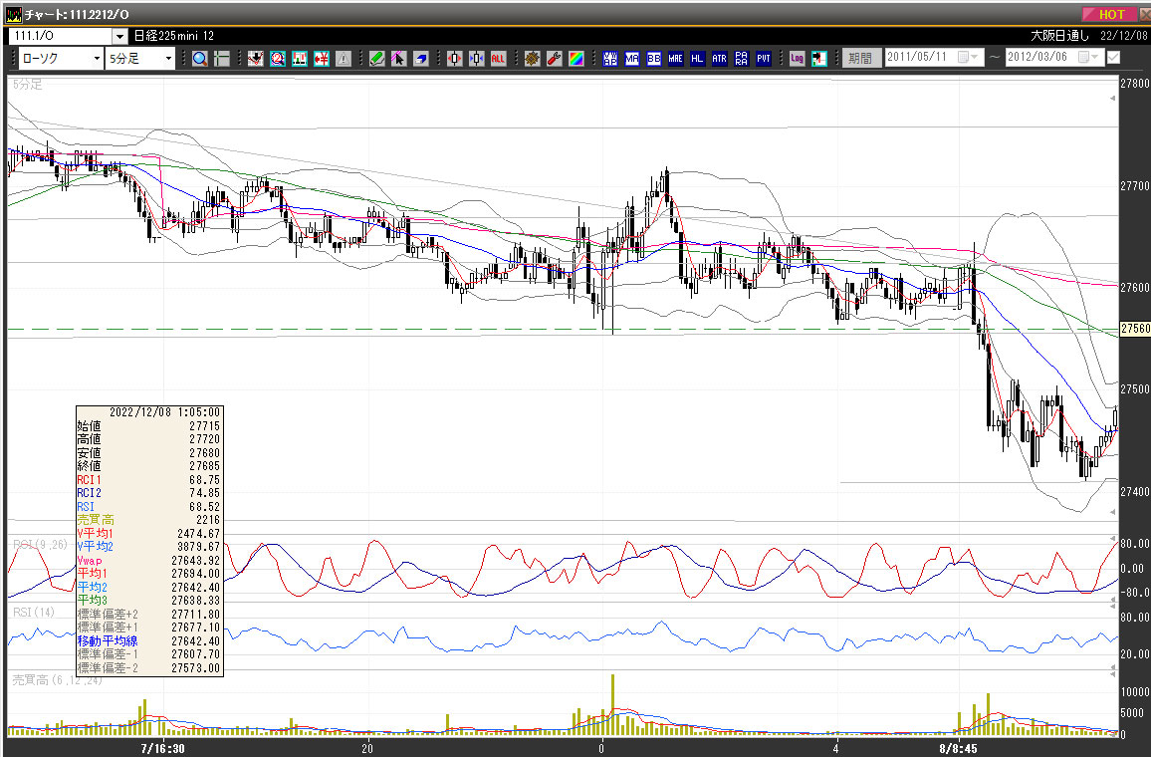Click the 大阪日通し session label
The image size is (1151, 757).
pos(1059,35)
